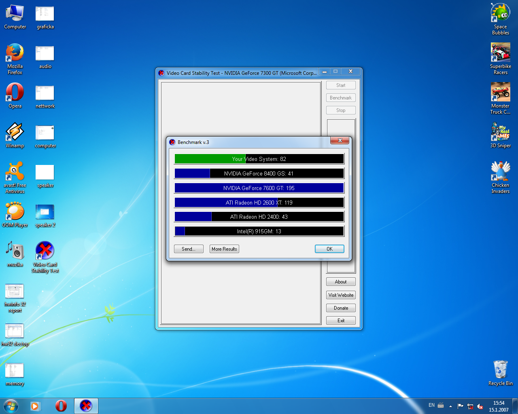Viewport: 518px width, 414px height.
Task: Click OK in the Benchmark dialog
Action: (x=329, y=249)
